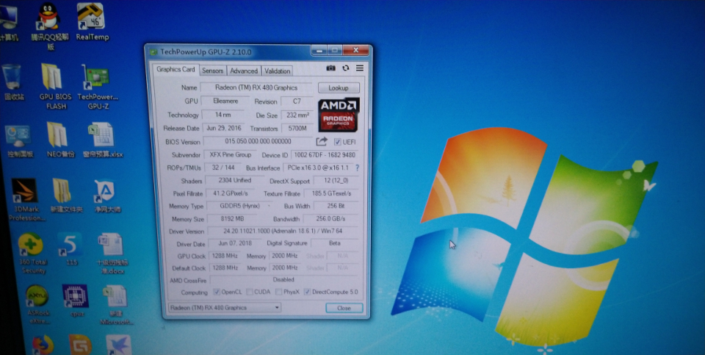Click the DirectX Support value 12 (12_0)

point(336,180)
